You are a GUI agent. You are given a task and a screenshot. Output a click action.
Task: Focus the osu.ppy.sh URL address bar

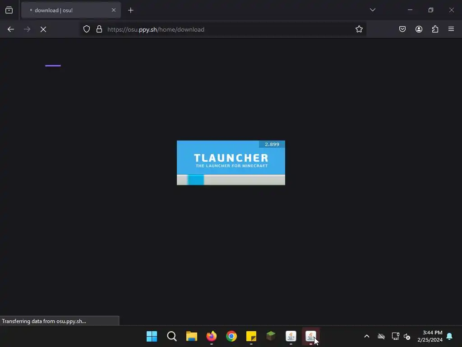click(x=222, y=29)
